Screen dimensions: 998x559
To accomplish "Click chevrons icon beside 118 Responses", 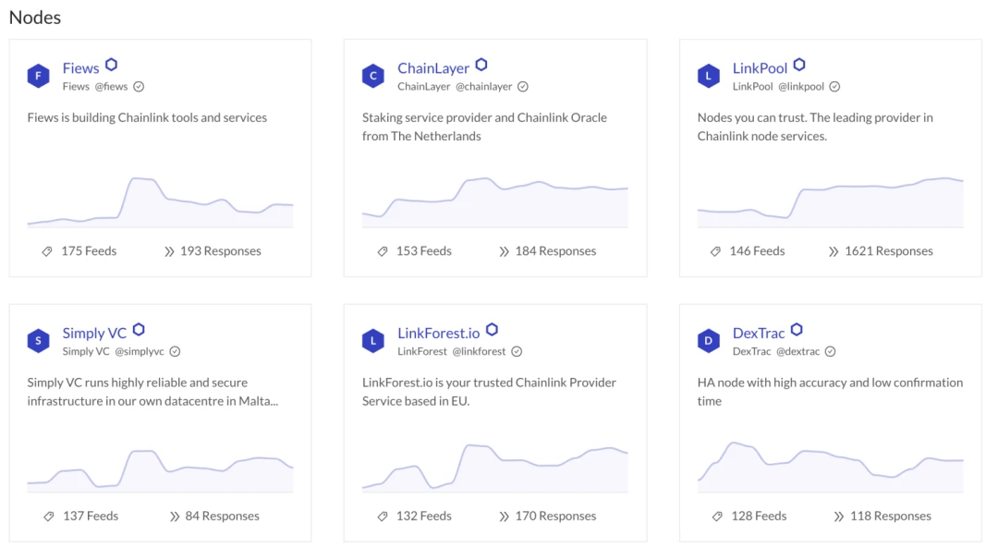I will point(839,516).
